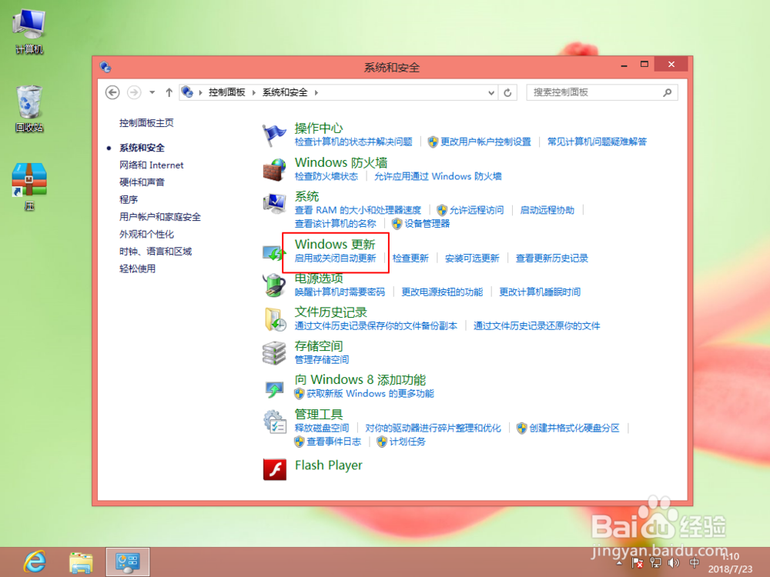Image resolution: width=770 pixels, height=577 pixels.
Task: Show hidden tray icons arrow
Action: (619, 563)
